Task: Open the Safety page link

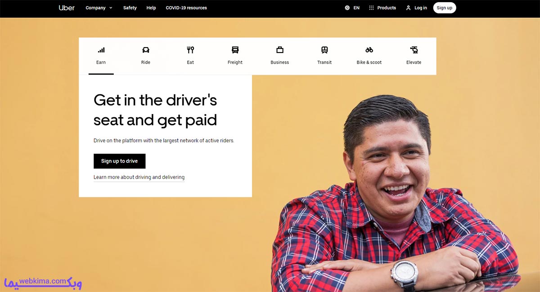Action: coord(130,8)
